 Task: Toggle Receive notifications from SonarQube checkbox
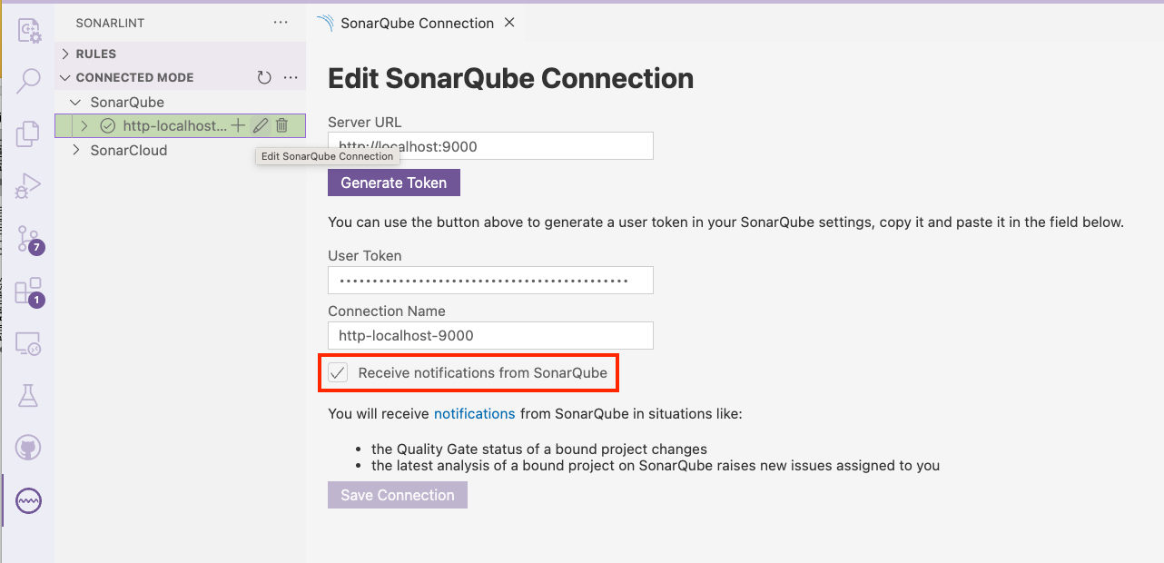(x=338, y=372)
